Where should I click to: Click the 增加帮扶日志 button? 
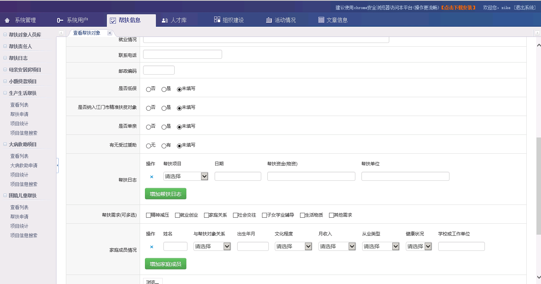(165, 194)
